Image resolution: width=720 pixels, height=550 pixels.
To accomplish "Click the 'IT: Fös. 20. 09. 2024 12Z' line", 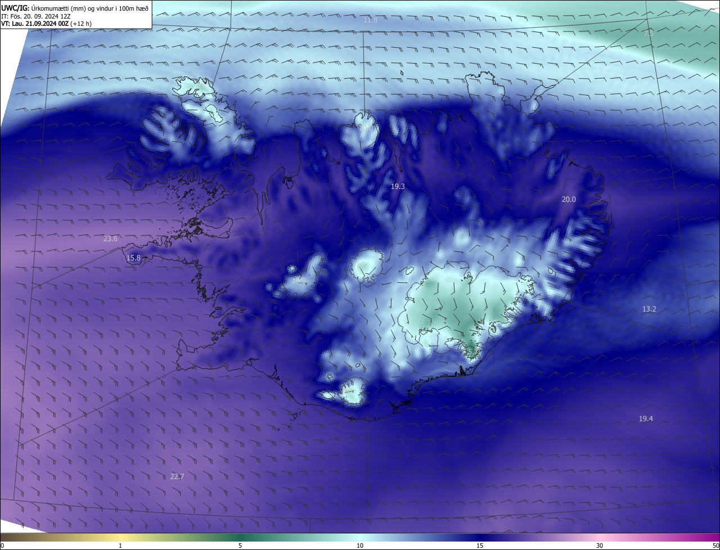I will (x=36, y=16).
